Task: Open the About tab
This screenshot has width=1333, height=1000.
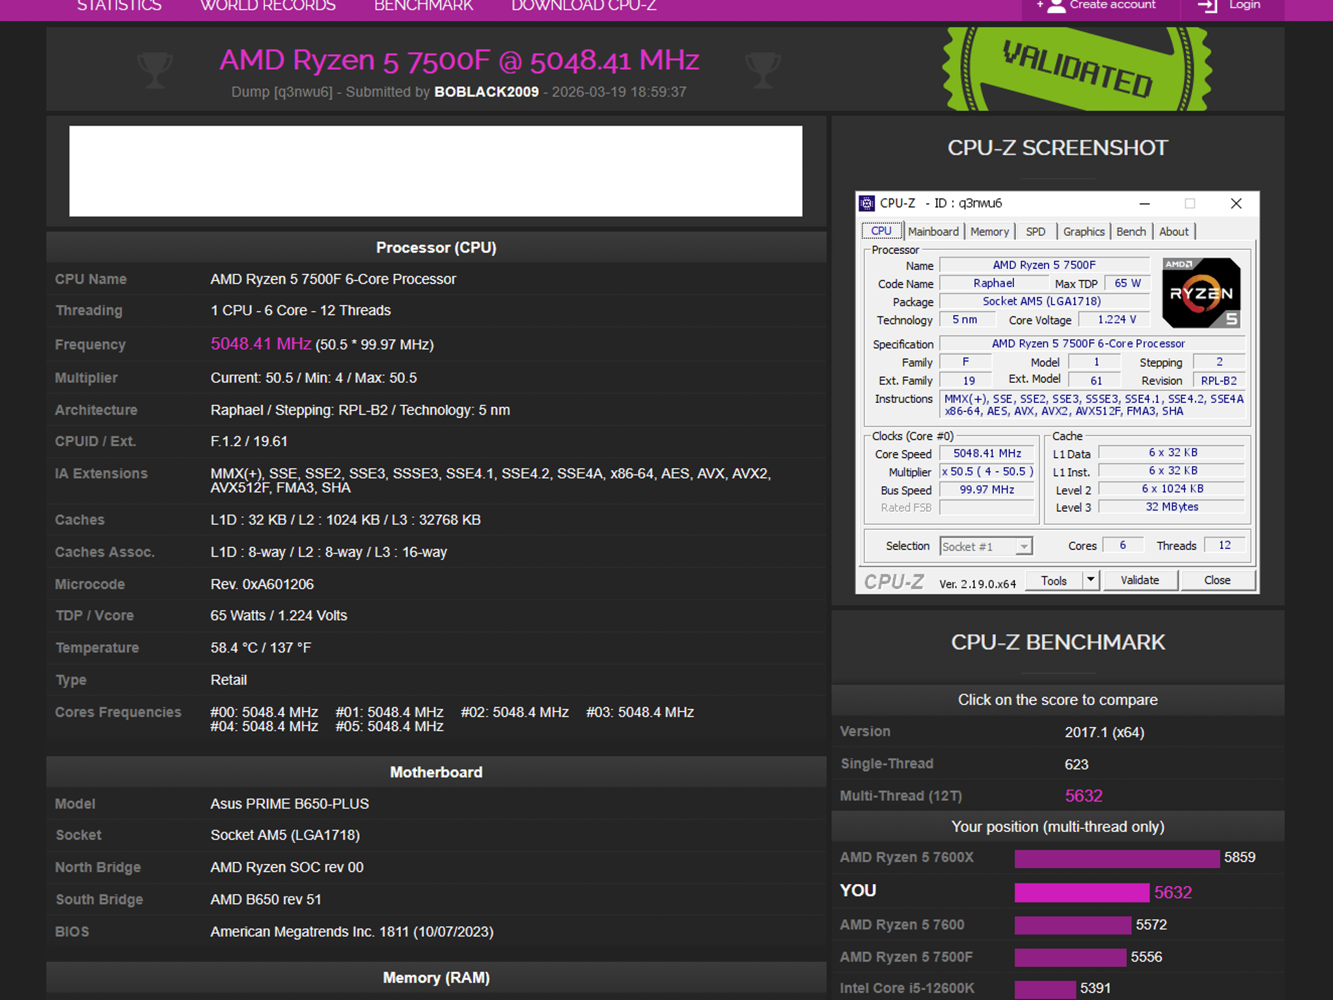Action: (1174, 232)
